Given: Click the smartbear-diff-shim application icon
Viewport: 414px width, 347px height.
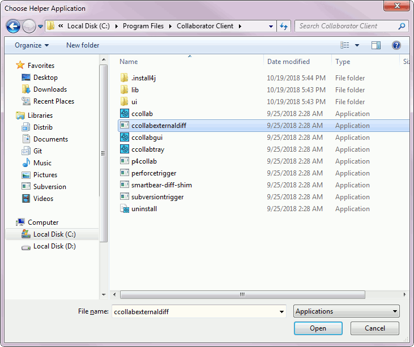Looking at the screenshot, I should click(125, 185).
